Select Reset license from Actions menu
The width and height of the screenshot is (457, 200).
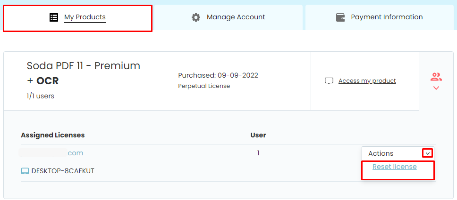pyautogui.click(x=394, y=167)
